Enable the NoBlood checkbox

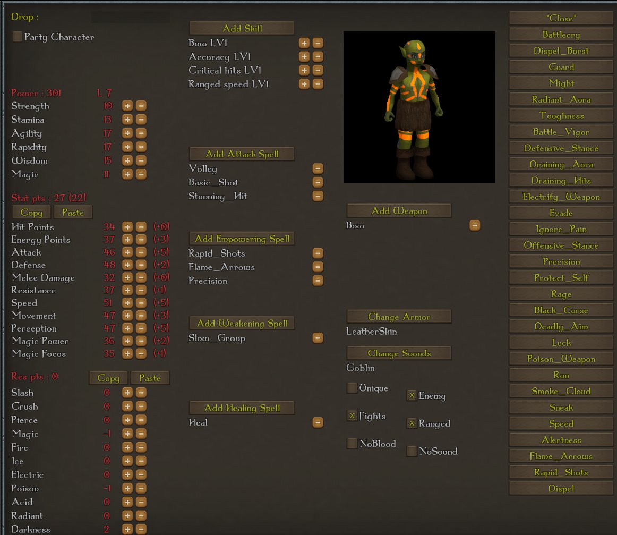(x=352, y=443)
